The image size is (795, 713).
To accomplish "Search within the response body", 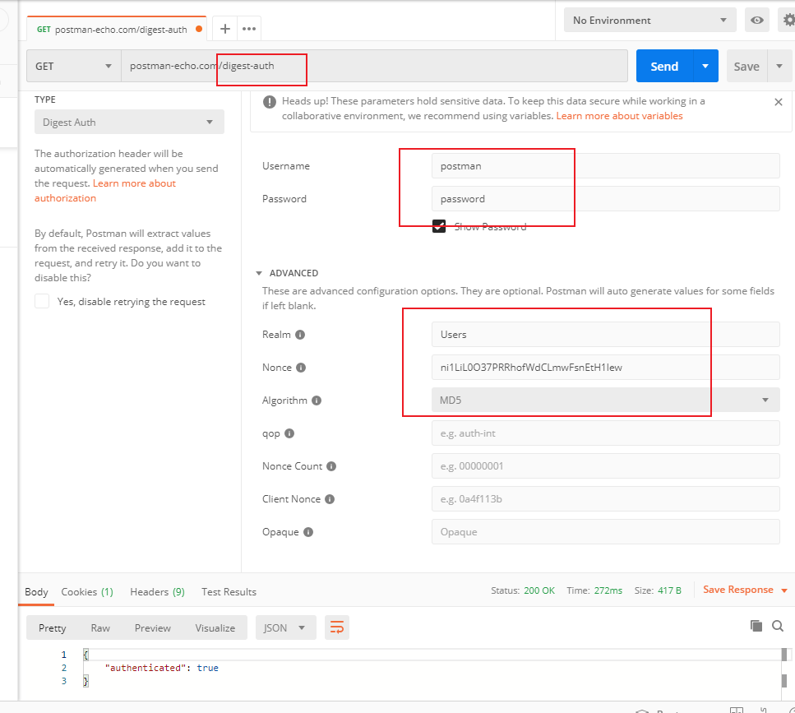I will [778, 626].
